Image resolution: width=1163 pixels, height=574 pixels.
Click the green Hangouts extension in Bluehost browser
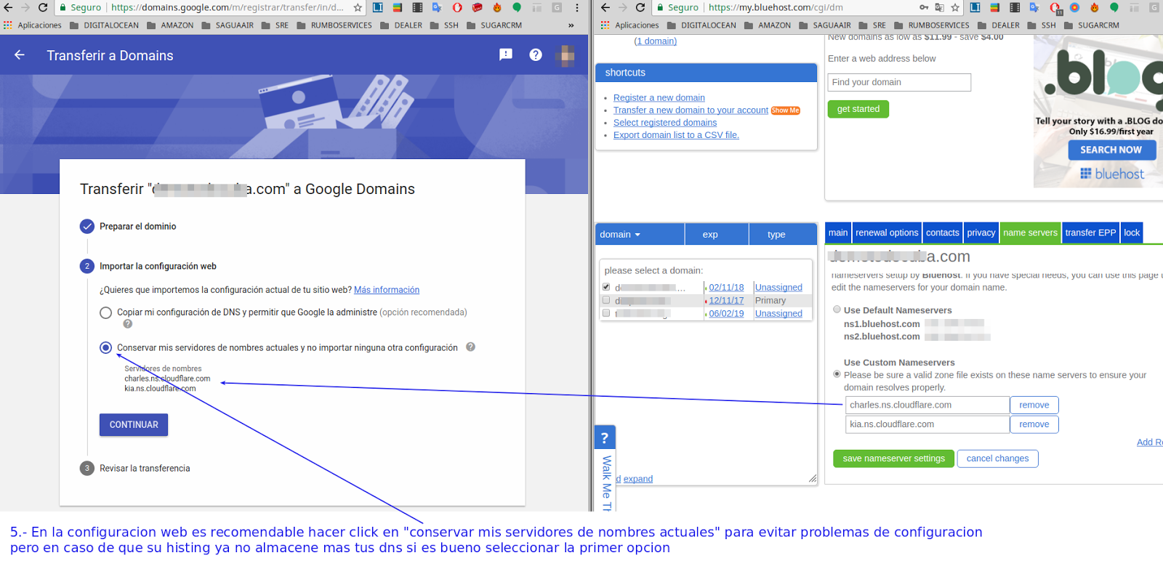click(1114, 7)
